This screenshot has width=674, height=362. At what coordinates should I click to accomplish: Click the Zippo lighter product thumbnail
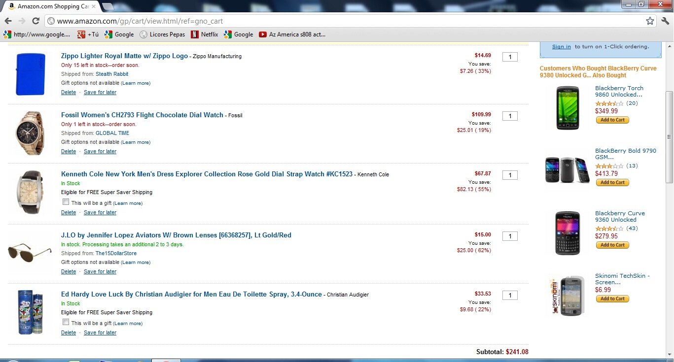point(30,74)
